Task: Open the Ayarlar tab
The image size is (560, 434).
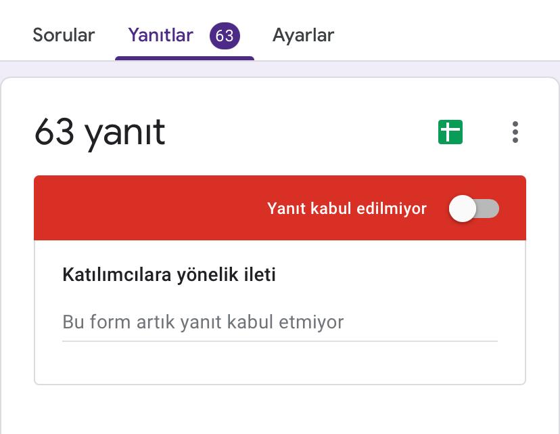Action: coord(302,35)
